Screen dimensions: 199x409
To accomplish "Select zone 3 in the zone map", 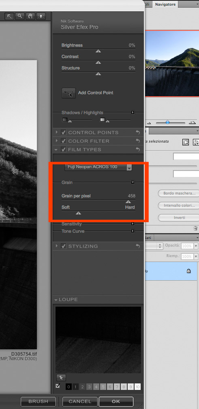I will pos(89,387).
